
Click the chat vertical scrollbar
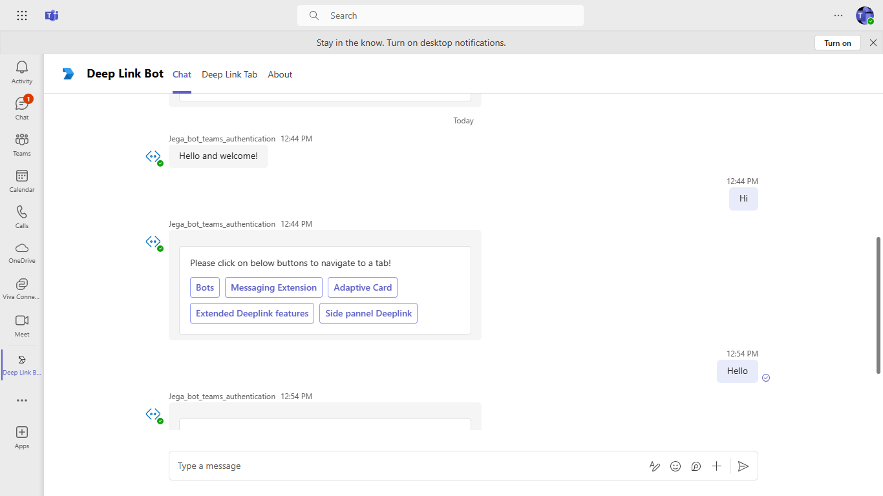[x=878, y=305]
